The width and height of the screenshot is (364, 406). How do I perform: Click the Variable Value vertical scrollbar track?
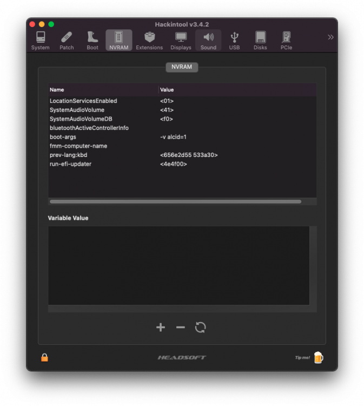[313, 265]
